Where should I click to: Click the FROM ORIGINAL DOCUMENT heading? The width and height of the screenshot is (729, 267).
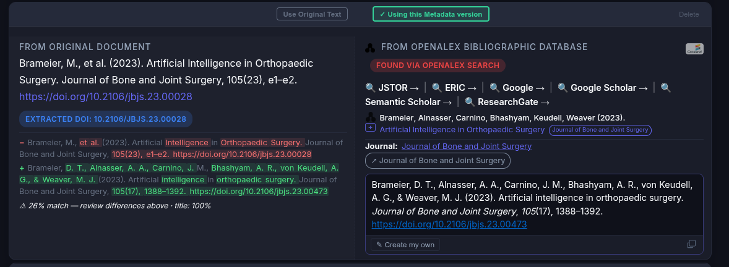(85, 47)
